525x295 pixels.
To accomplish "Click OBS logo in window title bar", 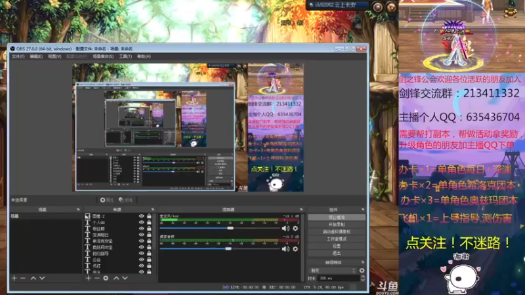I will pyautogui.click(x=12, y=49).
